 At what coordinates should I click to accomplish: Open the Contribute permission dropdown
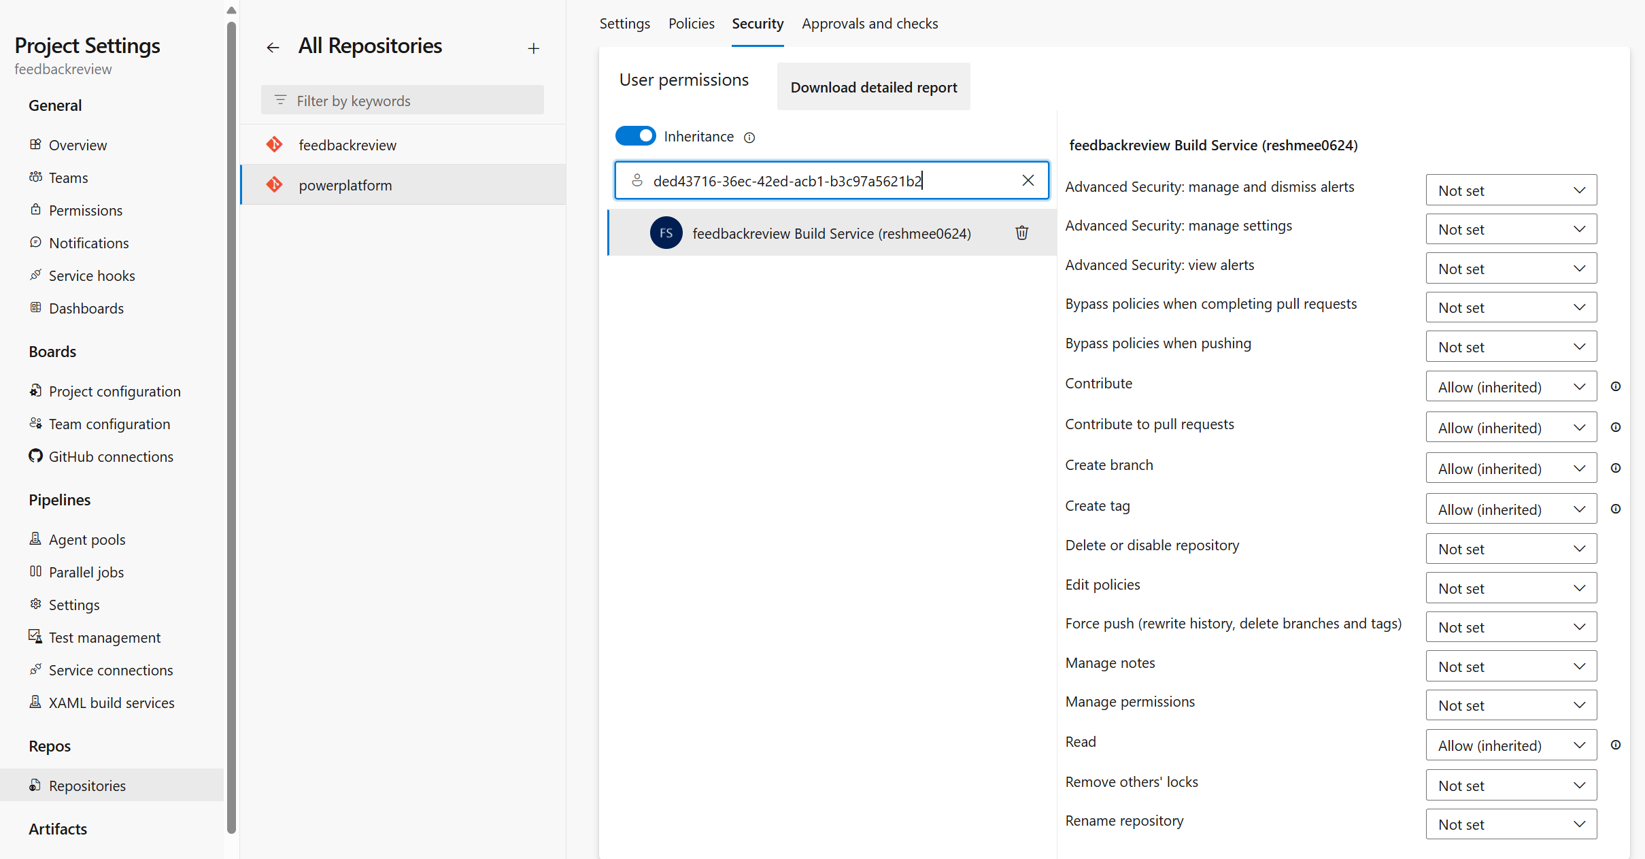point(1510,386)
